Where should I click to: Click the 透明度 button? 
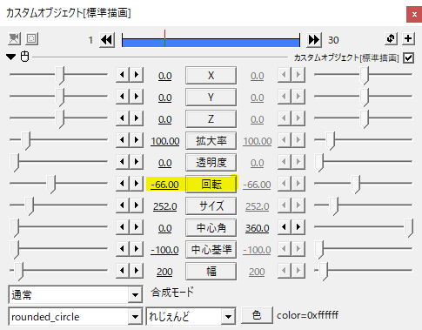point(211,163)
